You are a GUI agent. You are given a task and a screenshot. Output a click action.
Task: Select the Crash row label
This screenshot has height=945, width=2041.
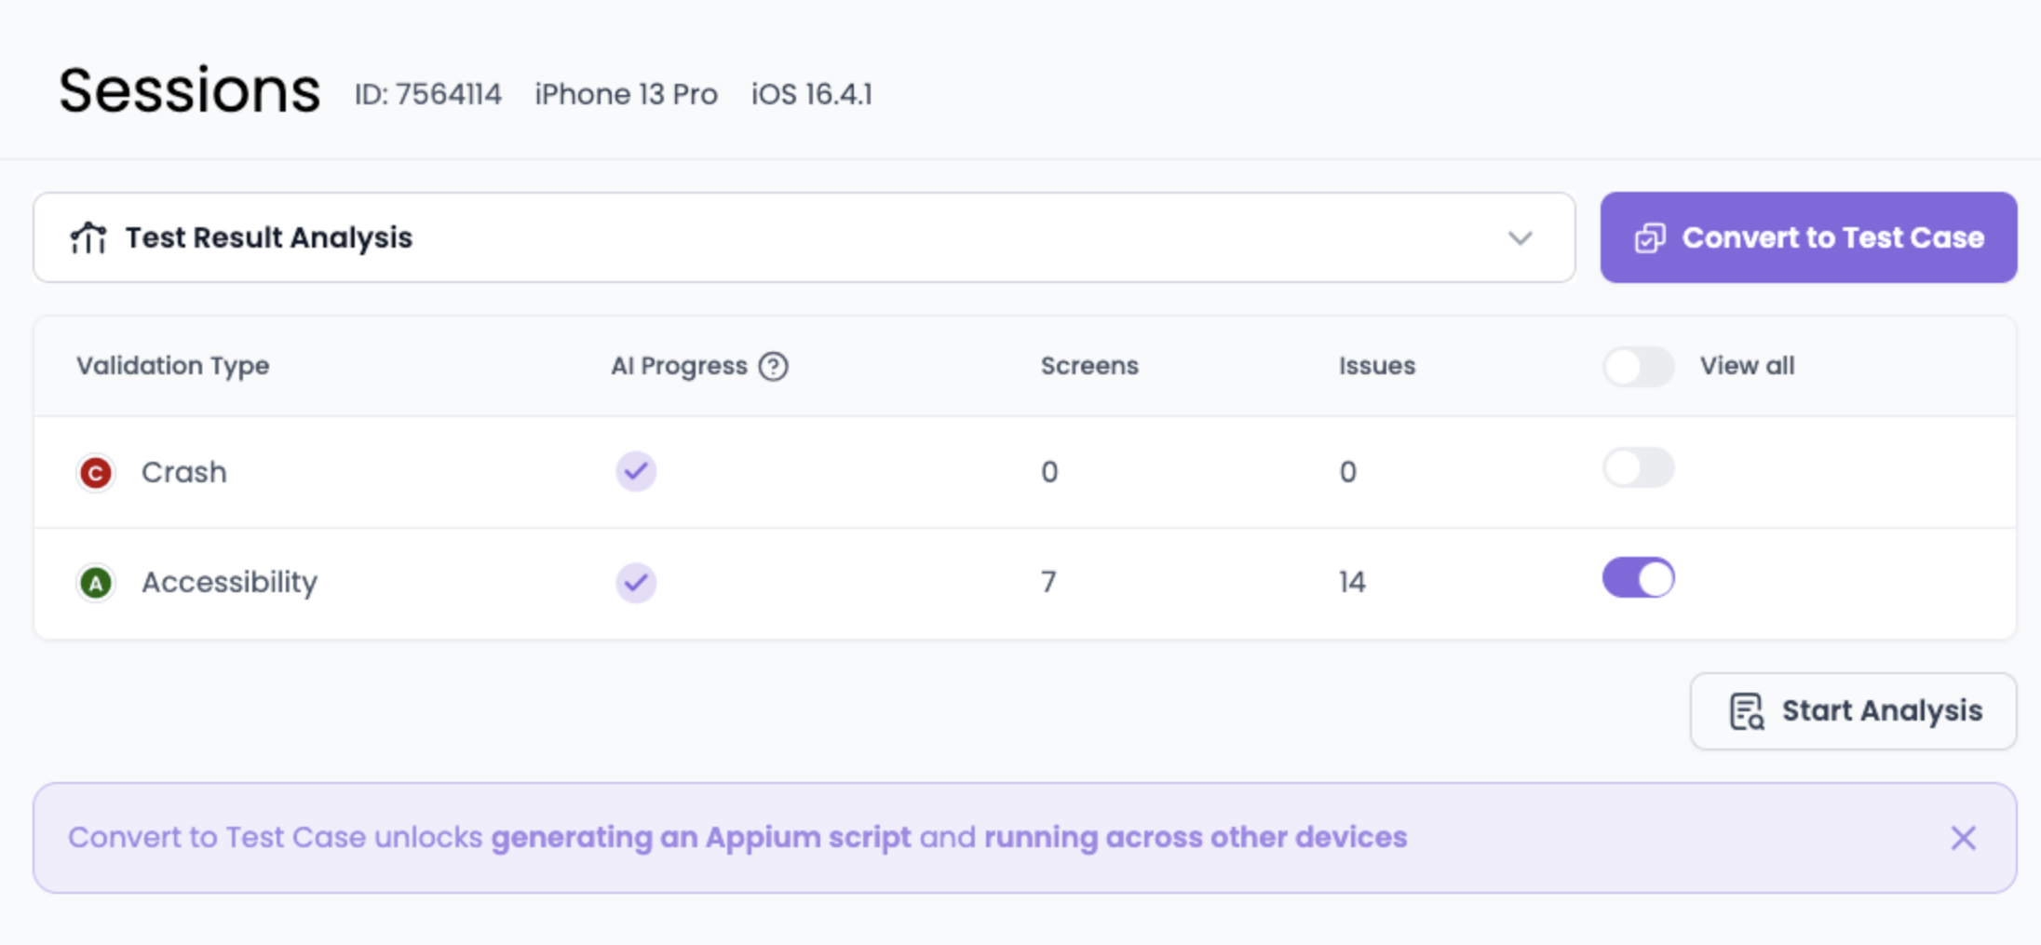(183, 472)
